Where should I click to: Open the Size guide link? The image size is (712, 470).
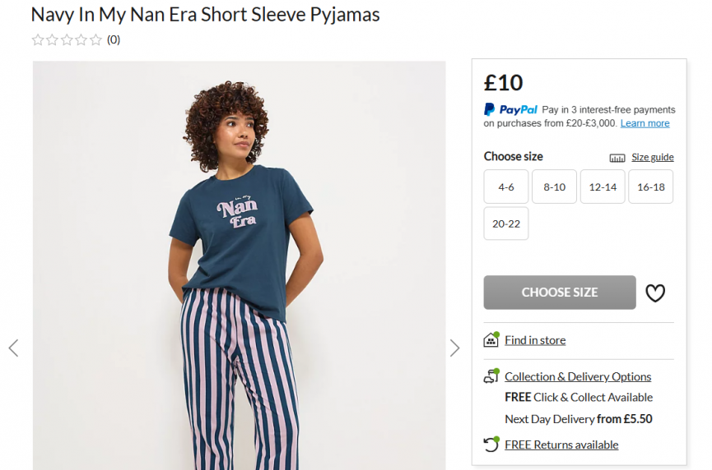pyautogui.click(x=653, y=157)
